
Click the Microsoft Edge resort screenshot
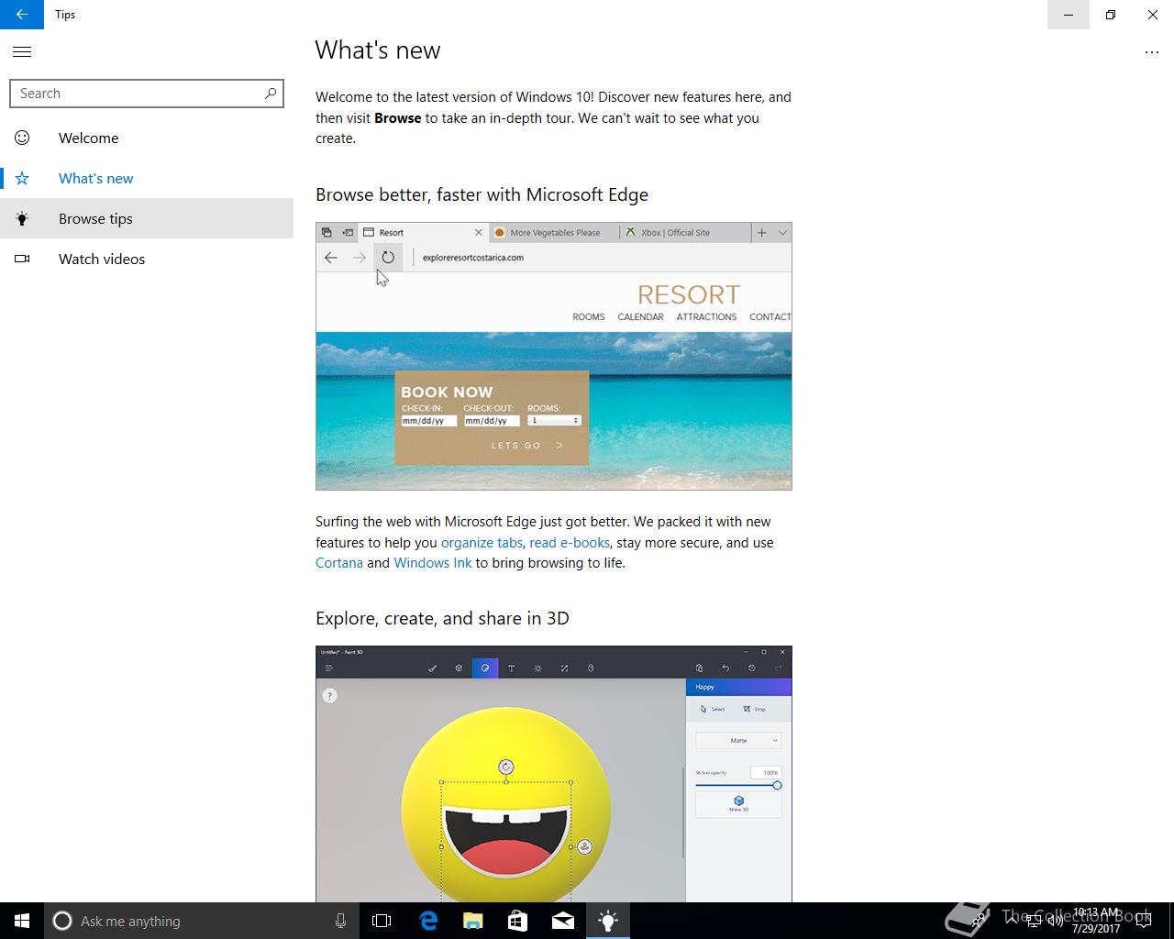tap(554, 356)
